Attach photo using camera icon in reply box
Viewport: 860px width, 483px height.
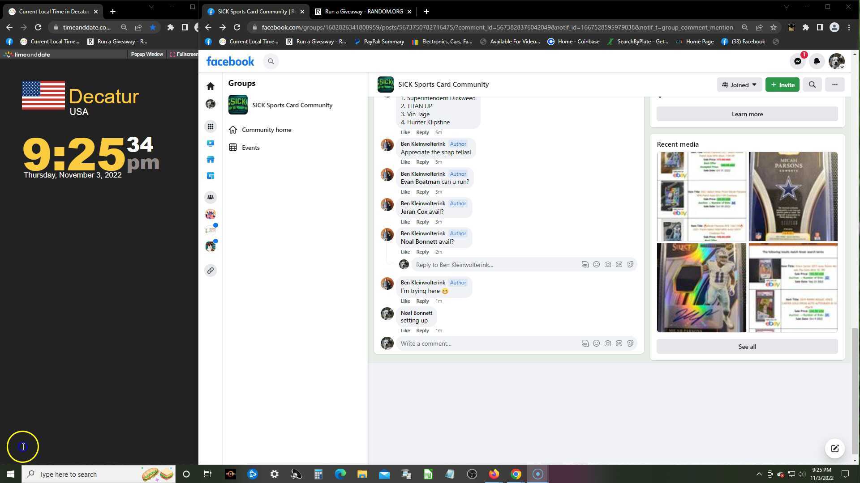pos(607,265)
